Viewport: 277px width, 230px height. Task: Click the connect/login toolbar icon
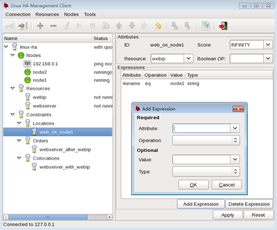(10, 26)
